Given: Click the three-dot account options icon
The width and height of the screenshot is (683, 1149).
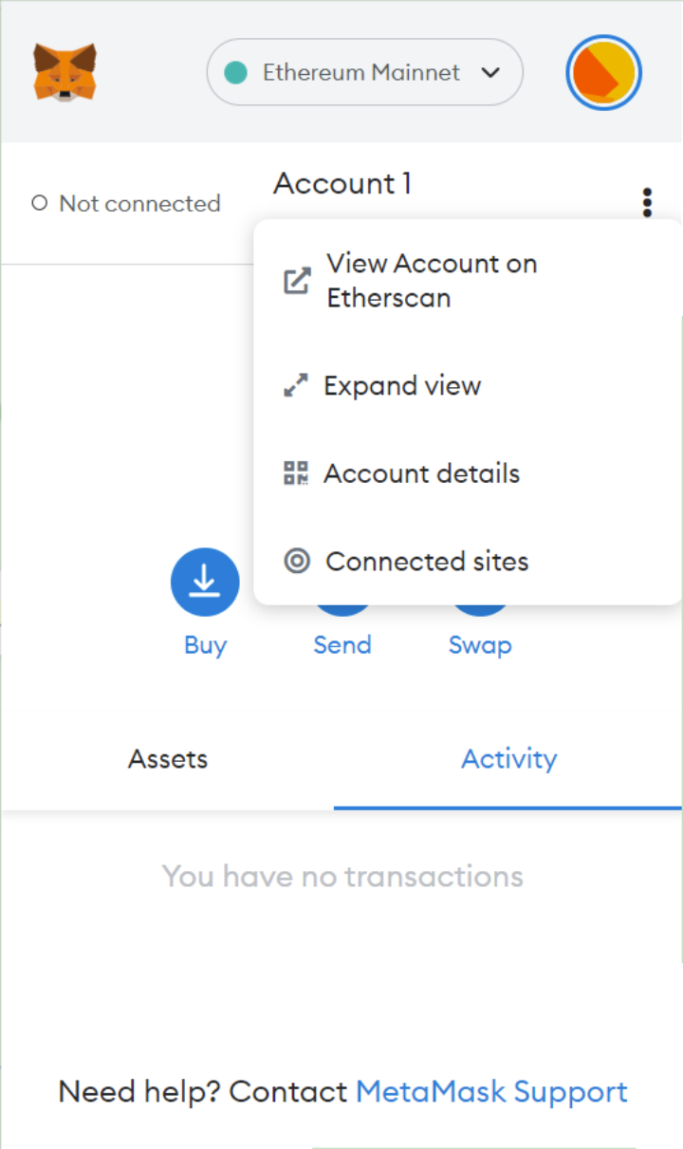Looking at the screenshot, I should [647, 202].
